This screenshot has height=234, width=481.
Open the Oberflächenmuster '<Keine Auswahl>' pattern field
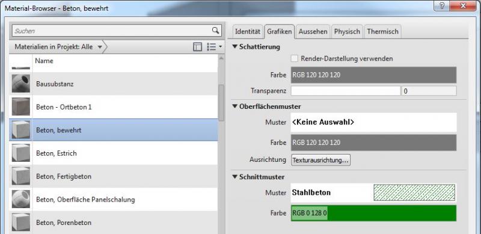(x=373, y=122)
